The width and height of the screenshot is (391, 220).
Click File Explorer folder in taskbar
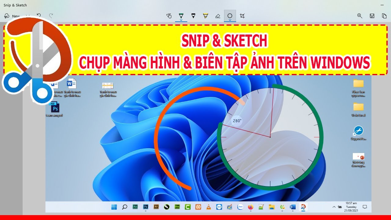pos(272,207)
